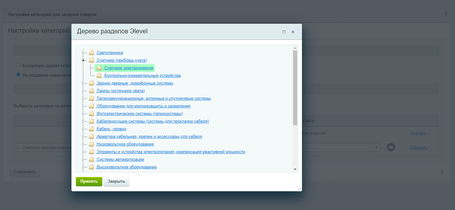Screen dimensions: 455x210
Task: Click the folder icon beside Высоковольтное оборудование
Action: click(x=91, y=167)
